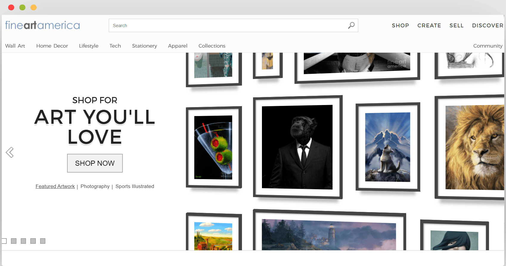Click the SHOP NOW button
This screenshot has height=266, width=506.
(95, 163)
